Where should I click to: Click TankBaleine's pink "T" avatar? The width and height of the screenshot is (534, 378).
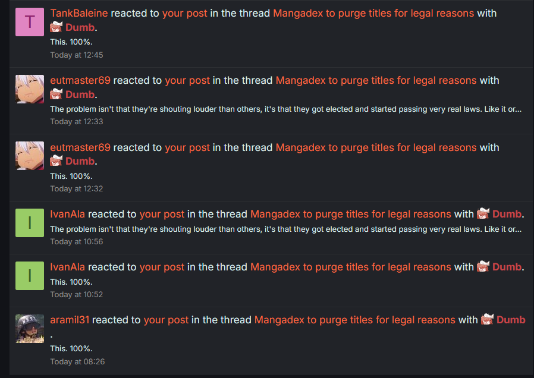[30, 22]
